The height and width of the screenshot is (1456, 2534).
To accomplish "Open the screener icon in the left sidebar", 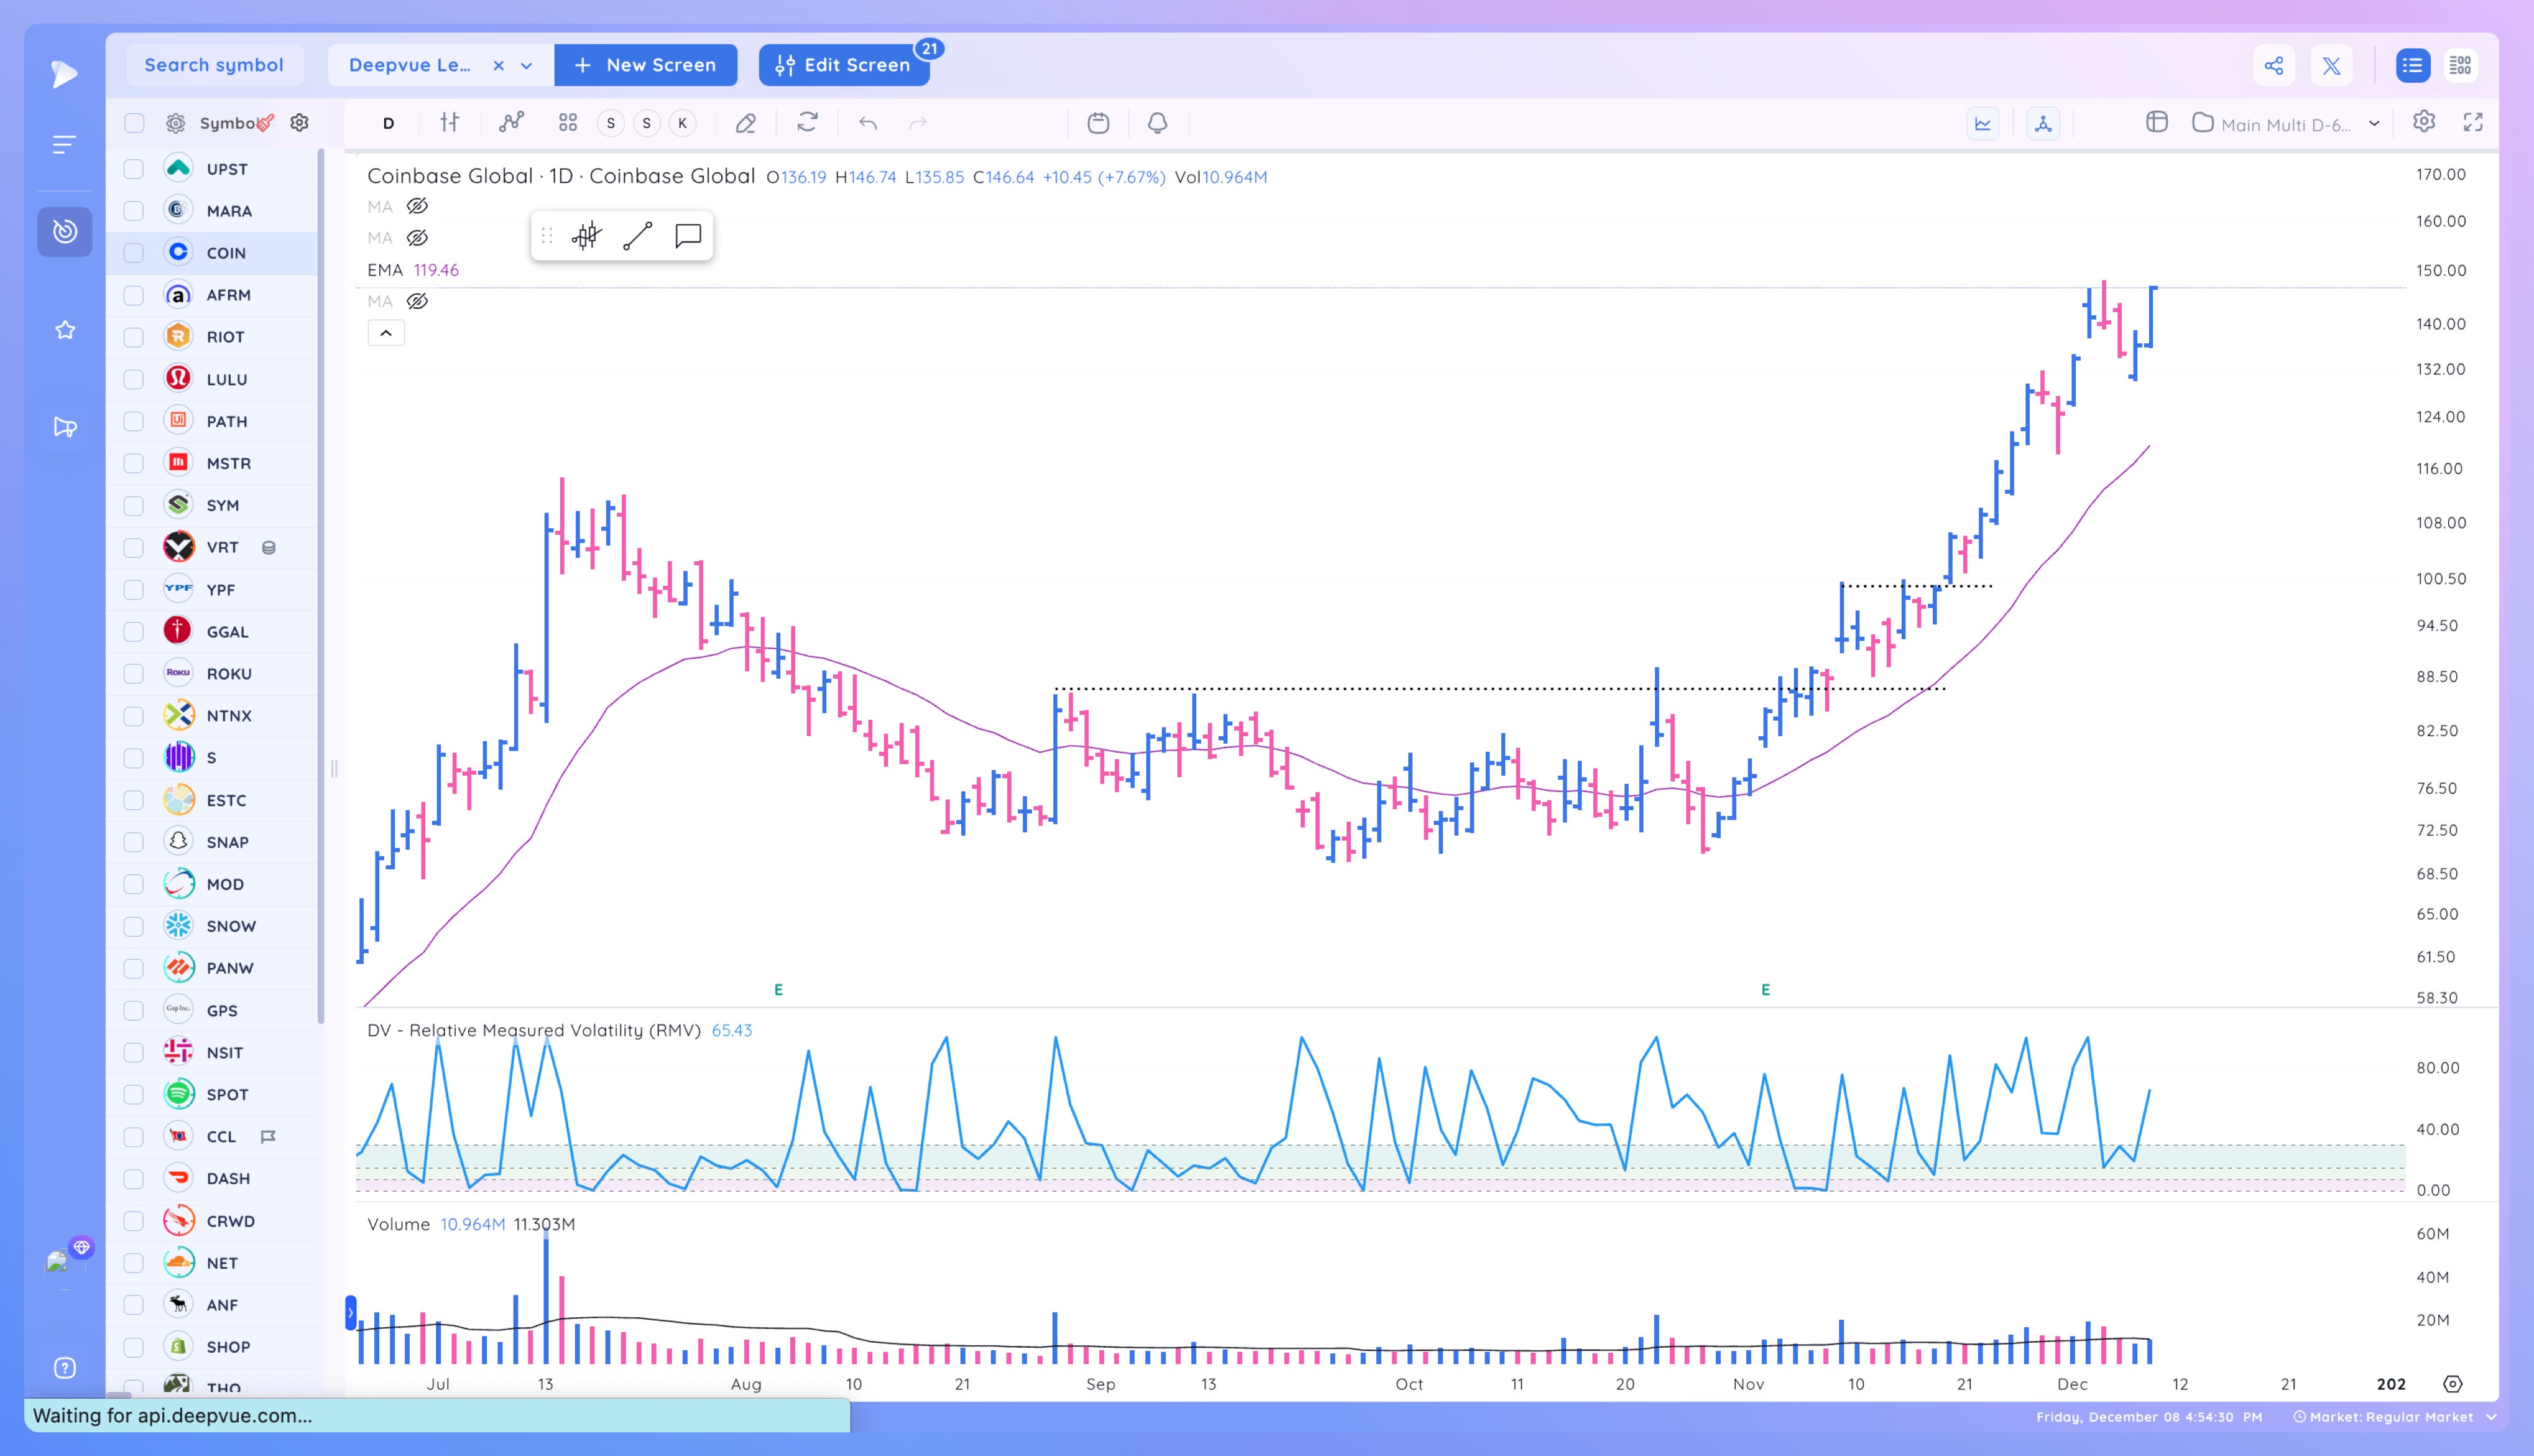I will pos(65,232).
